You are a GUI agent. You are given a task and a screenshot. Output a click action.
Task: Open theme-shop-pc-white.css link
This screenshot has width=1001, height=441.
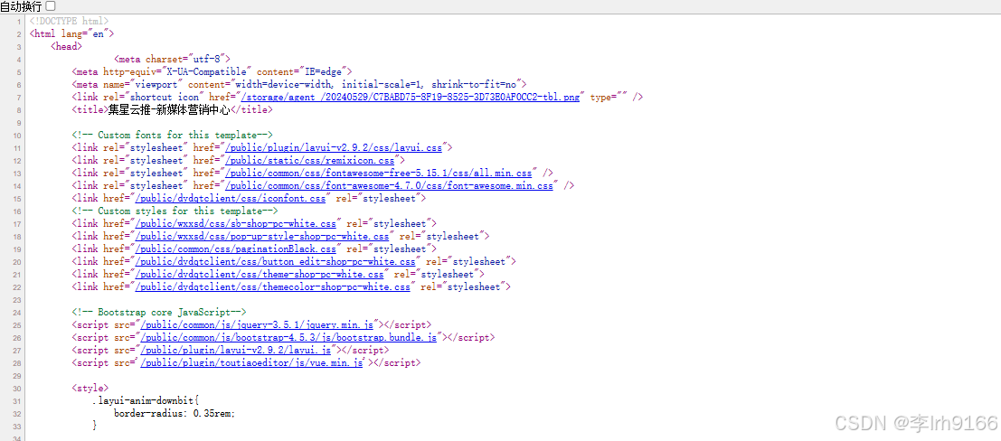click(x=259, y=275)
